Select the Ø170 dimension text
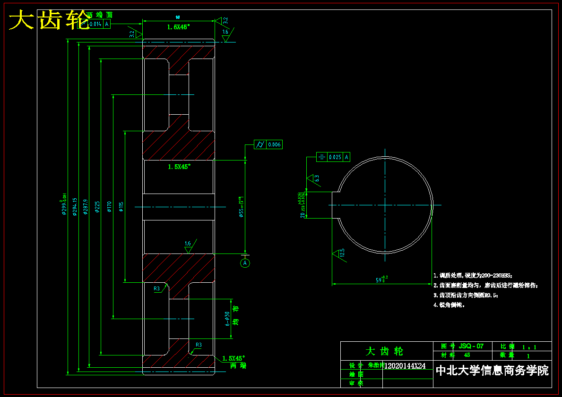Viewport: 562px width, 397px height. tap(109, 207)
